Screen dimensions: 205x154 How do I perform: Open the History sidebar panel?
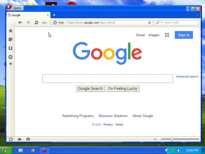tap(11, 57)
